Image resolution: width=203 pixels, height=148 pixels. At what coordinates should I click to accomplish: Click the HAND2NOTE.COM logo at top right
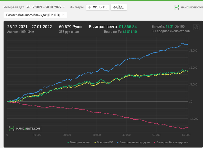188,7
